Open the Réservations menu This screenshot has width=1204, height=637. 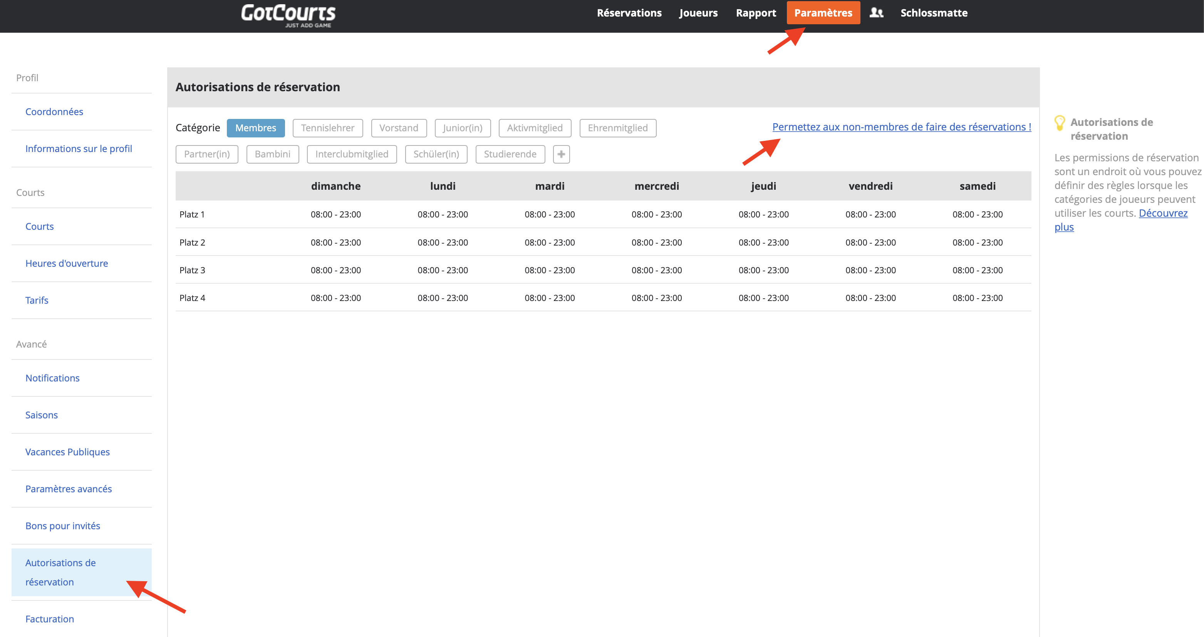tap(629, 13)
